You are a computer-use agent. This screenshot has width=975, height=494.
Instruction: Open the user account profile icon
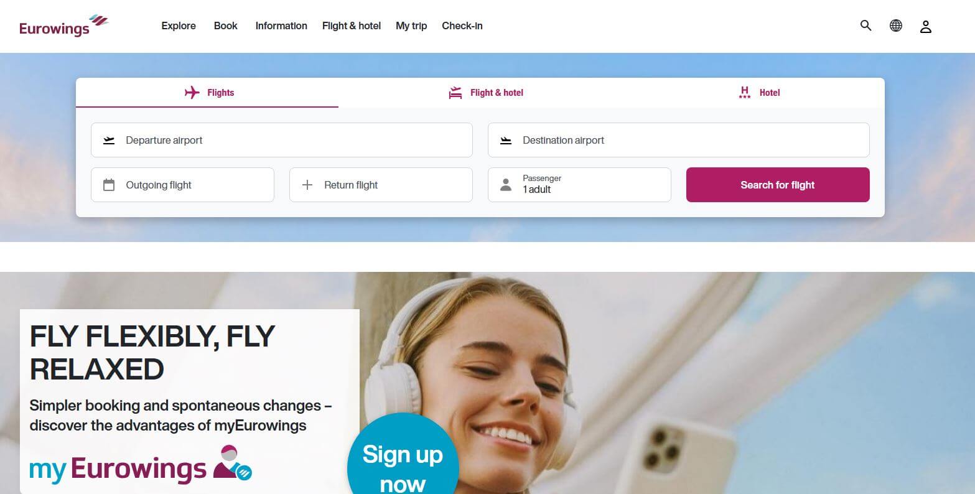point(925,26)
